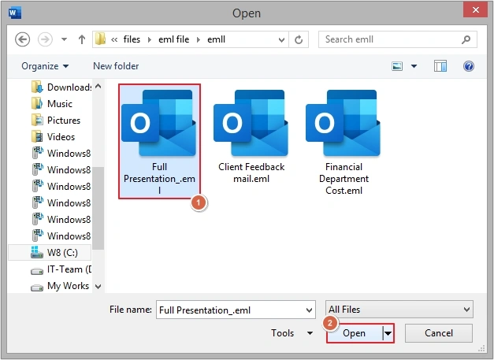Open Music in the navigation pane

coord(52,104)
